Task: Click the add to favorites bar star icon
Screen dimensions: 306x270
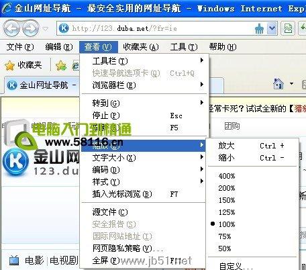Action: coord(61,66)
